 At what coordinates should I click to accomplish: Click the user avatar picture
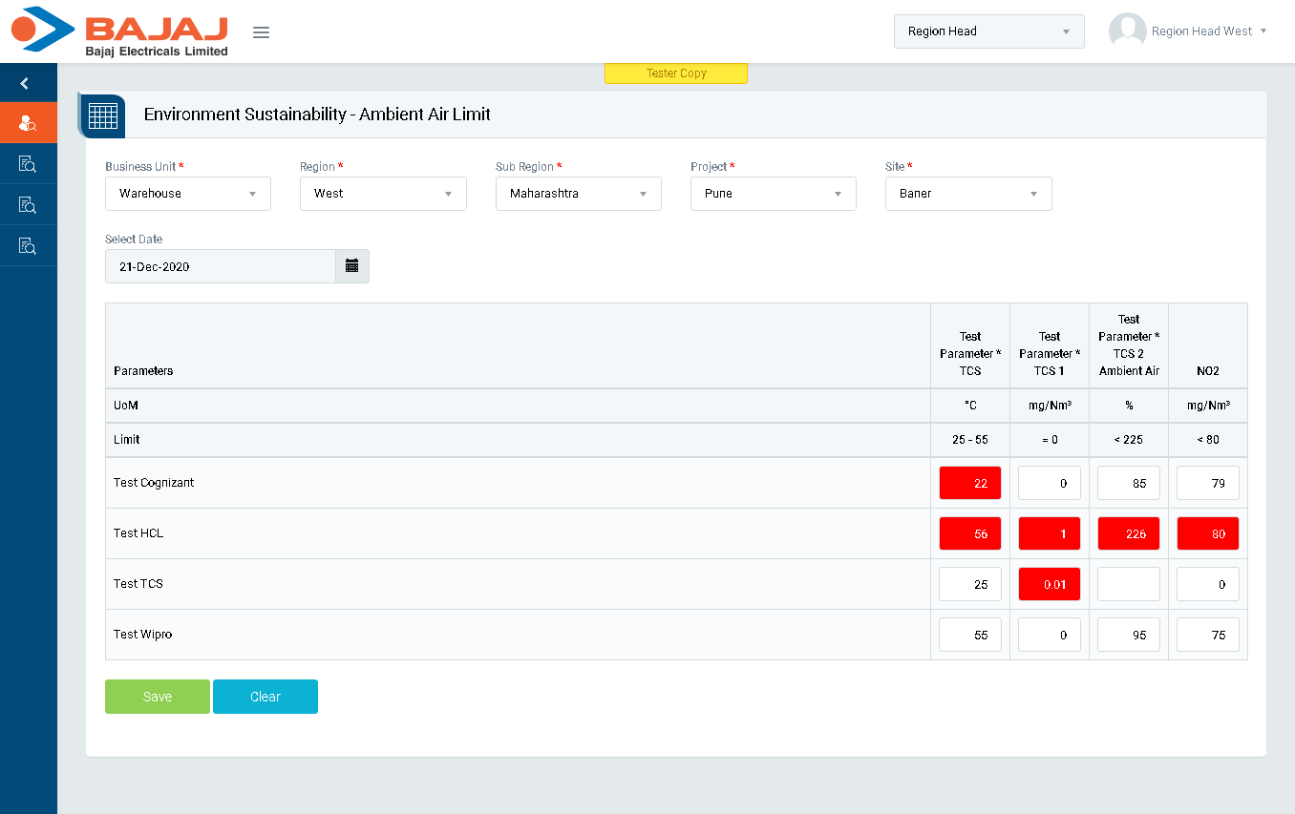pos(1127,31)
